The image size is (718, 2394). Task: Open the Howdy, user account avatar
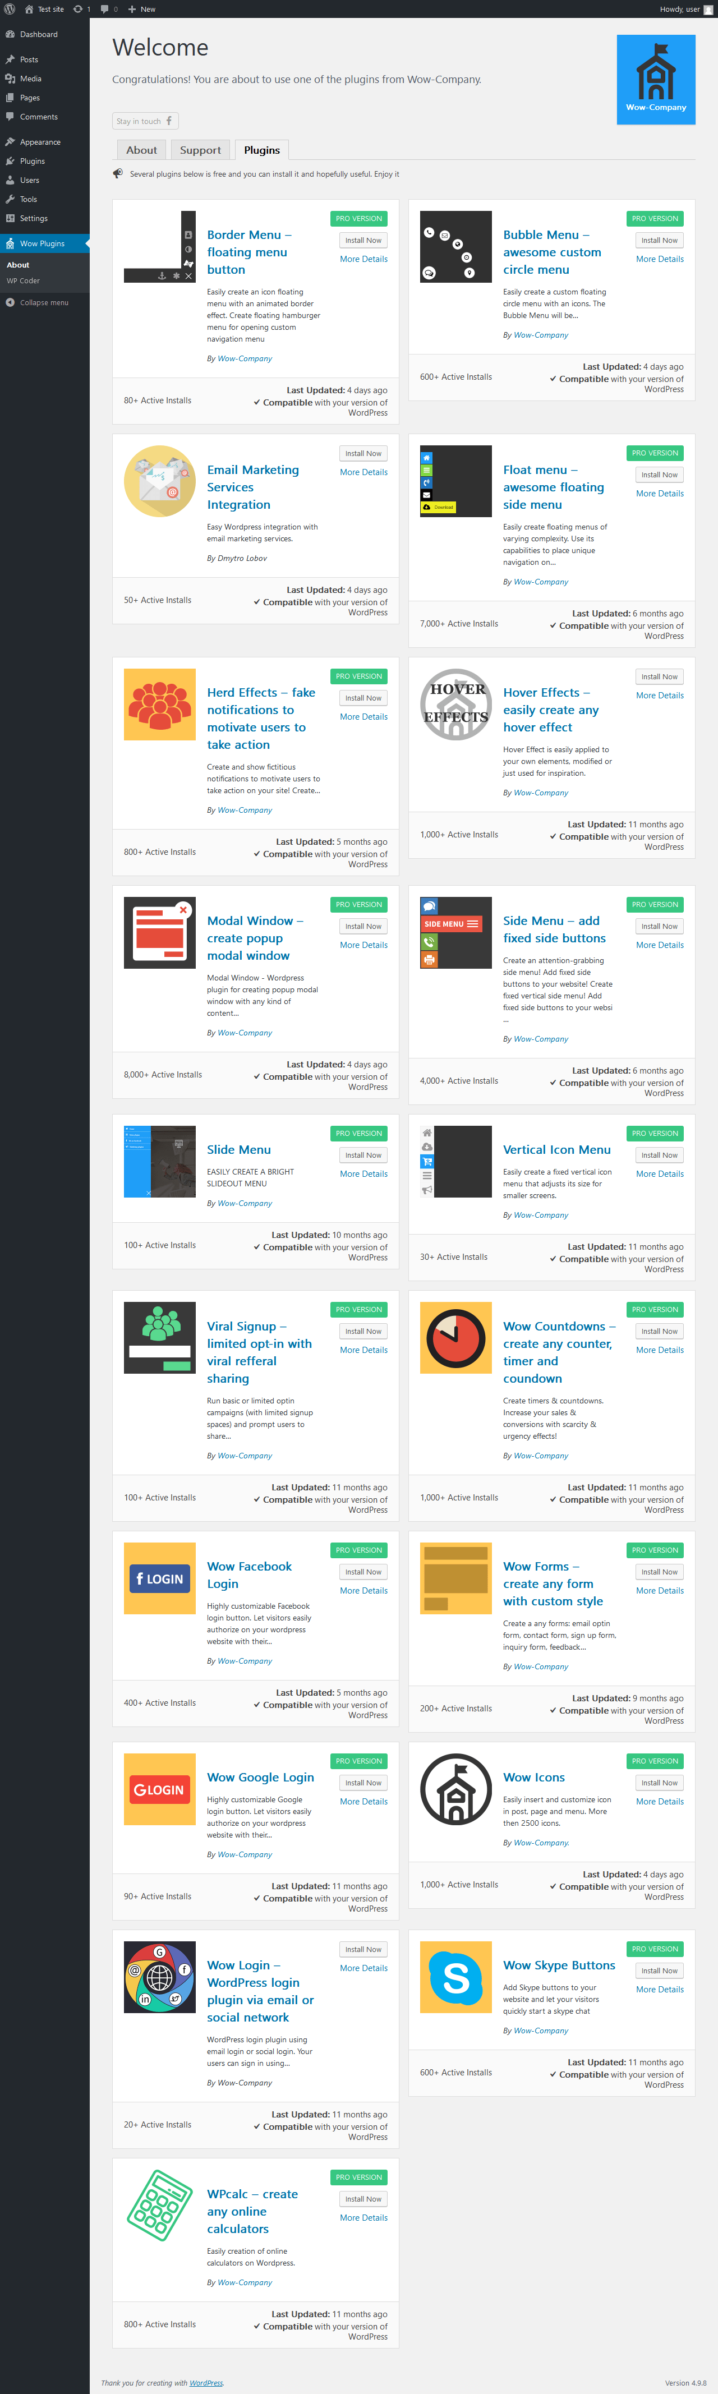pos(708,10)
